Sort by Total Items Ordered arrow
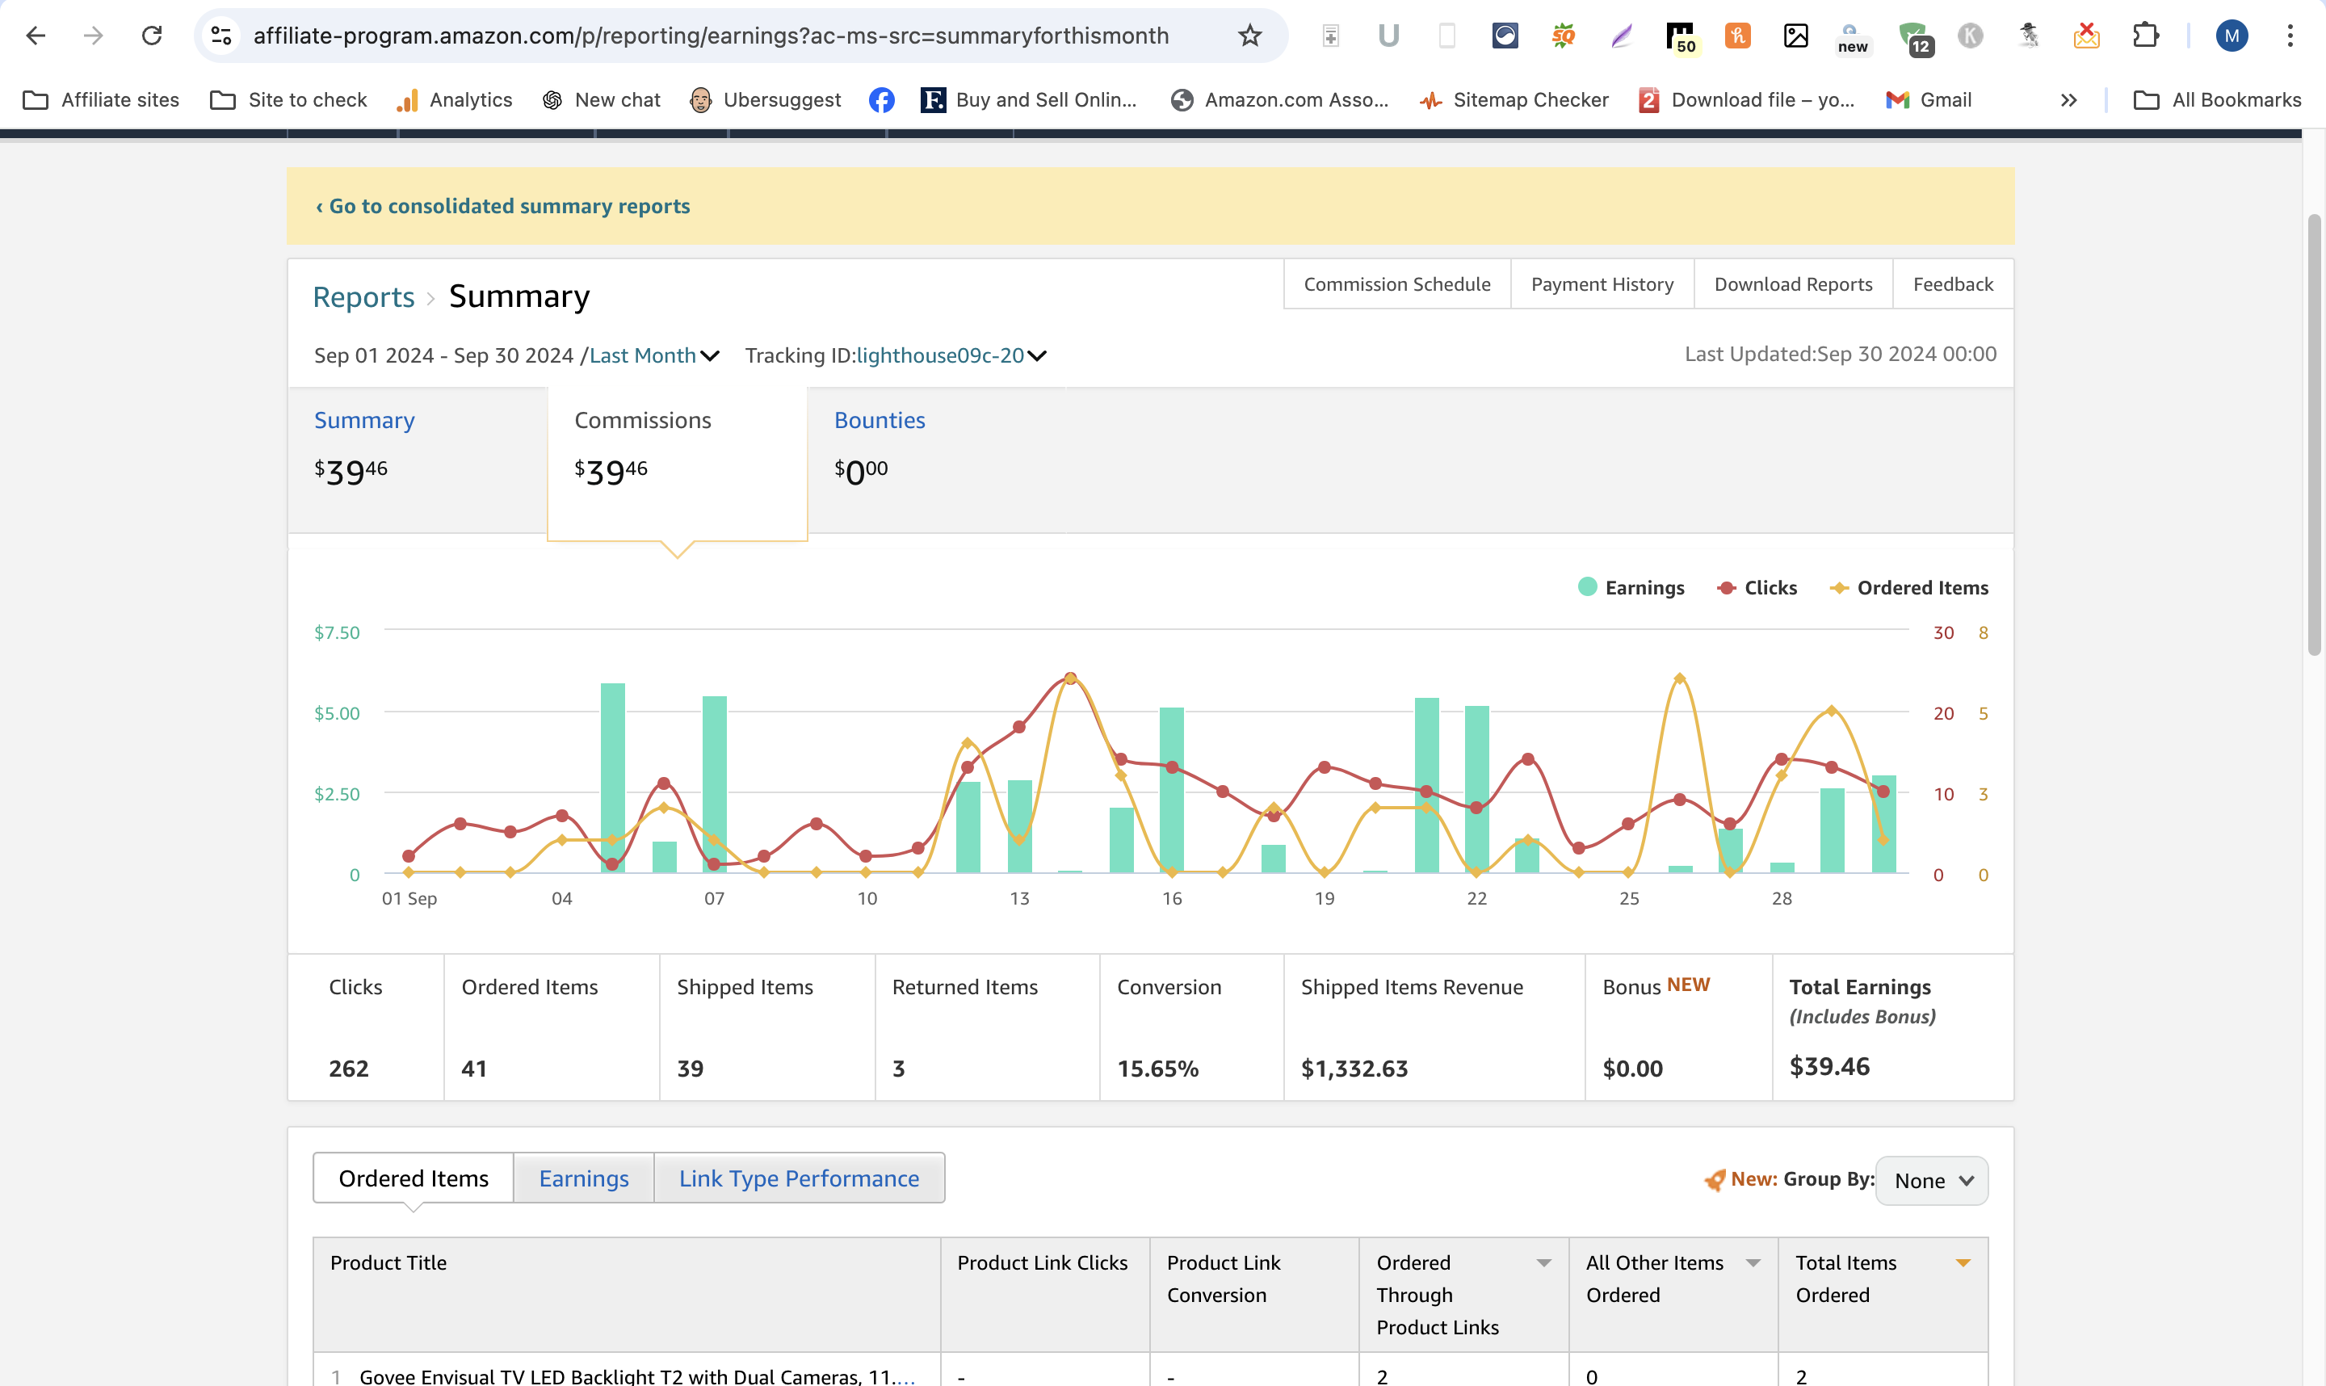2326x1386 pixels. pyautogui.click(x=1963, y=1262)
